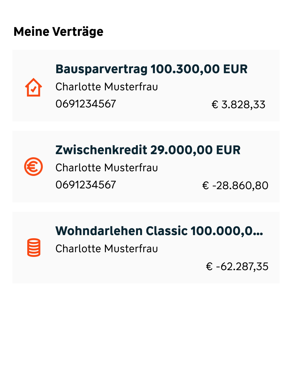Open the Zwischenkredit 29.000,00 EUR title
This screenshot has width=292, height=369.
[148, 150]
